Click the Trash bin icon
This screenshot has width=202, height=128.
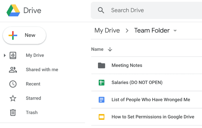[13, 113]
